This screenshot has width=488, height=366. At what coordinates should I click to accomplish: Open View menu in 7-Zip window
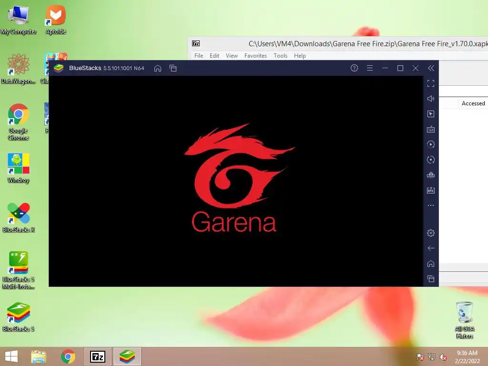coord(232,56)
